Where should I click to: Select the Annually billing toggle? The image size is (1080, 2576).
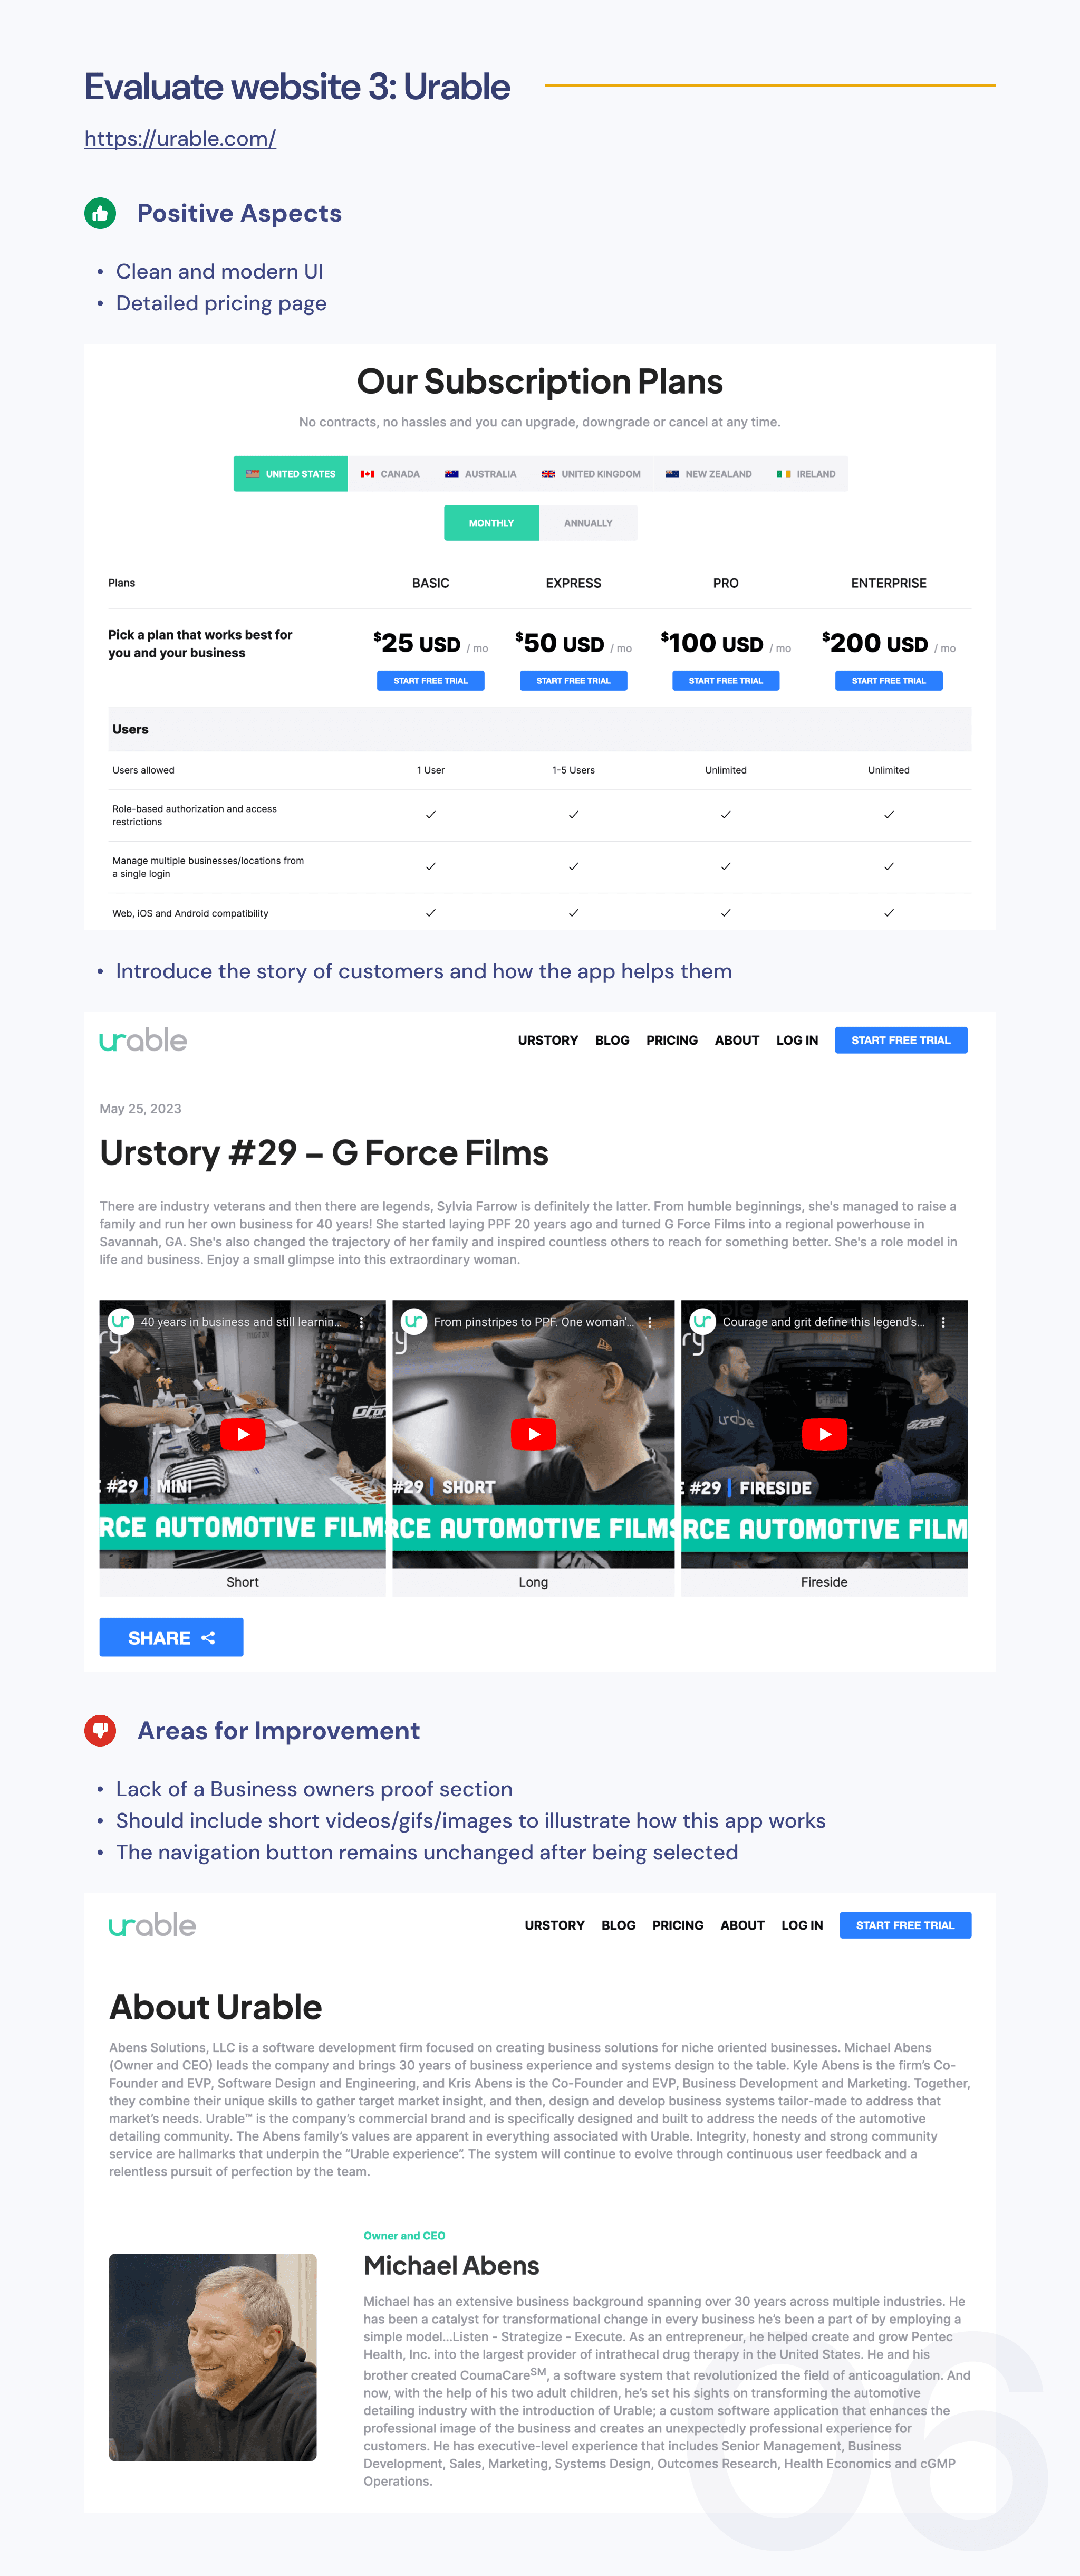tap(587, 523)
